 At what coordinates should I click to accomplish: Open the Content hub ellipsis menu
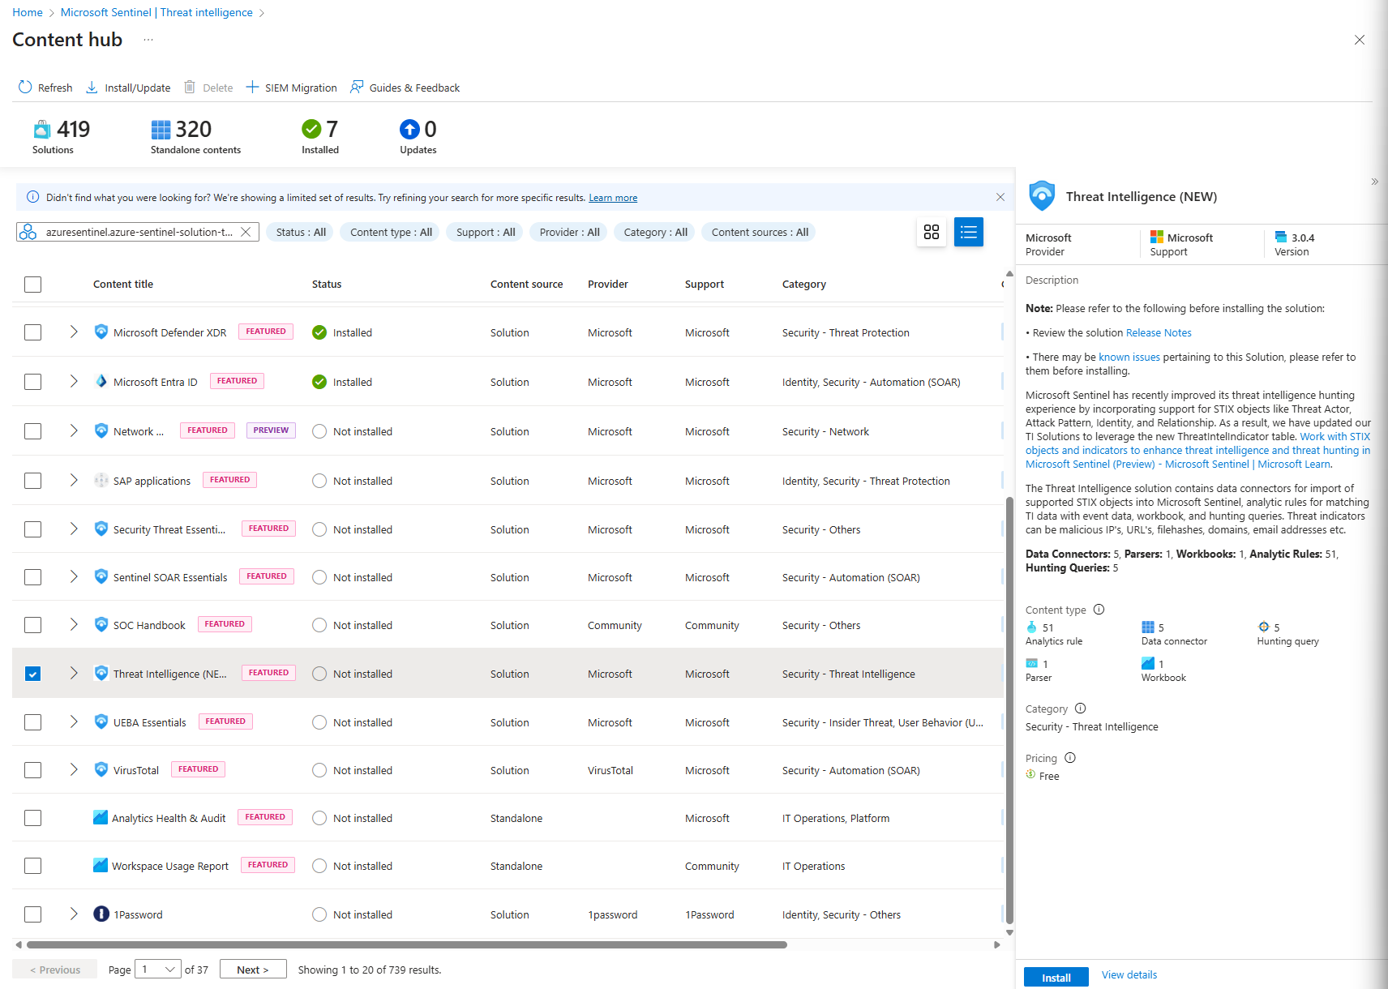(x=148, y=40)
